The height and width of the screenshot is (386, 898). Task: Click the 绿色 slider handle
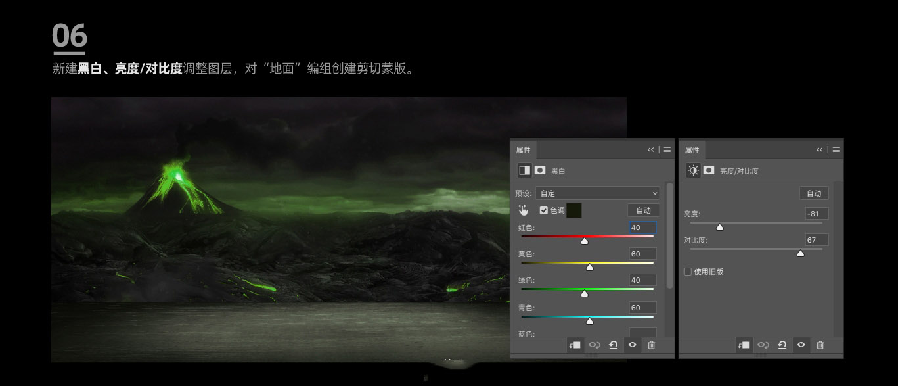pos(584,293)
